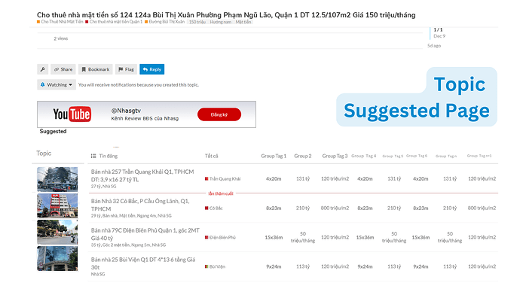The width and height of the screenshot is (520, 292).
Task: Select the Mặt tiền tag
Action: [x=243, y=22]
